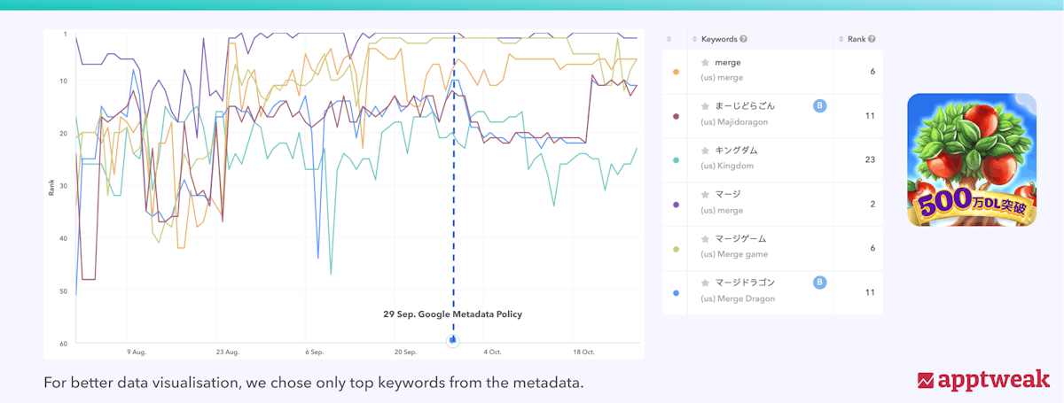Sort by the color column arrows
Image resolution: width=1064 pixels, height=403 pixels.
point(669,39)
